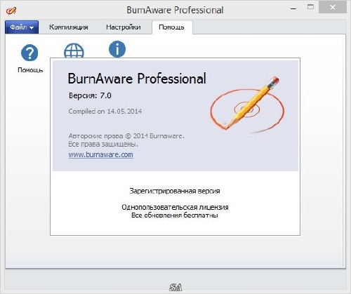Maximize the BurnAware Professional window
This screenshot has width=351, height=294.
tap(310, 8)
